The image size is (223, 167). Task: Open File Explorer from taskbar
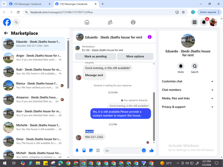38,163
